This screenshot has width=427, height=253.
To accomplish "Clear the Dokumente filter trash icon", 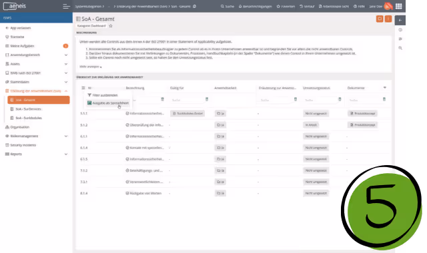I will click(x=384, y=99).
